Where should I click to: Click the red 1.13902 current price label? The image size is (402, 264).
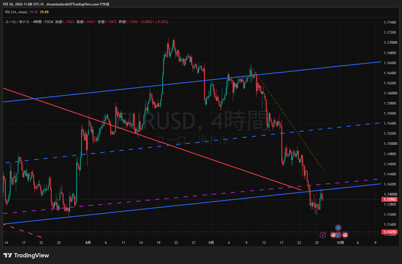[x=389, y=199]
